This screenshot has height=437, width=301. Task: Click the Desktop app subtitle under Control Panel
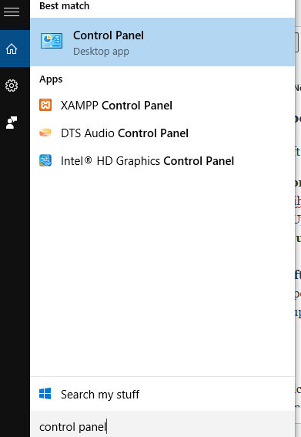[x=101, y=52]
